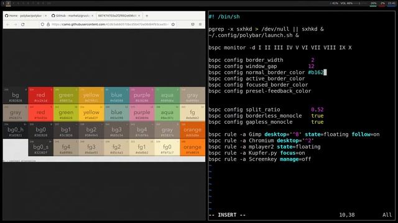Click the dark red swatch in top row
398x223 pixels.
(x=40, y=95)
